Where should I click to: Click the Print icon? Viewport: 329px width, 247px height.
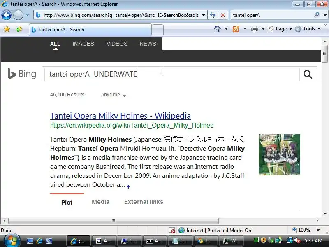coord(254,29)
